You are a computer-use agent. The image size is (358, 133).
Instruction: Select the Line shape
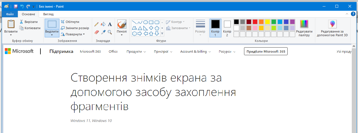click(x=135, y=22)
